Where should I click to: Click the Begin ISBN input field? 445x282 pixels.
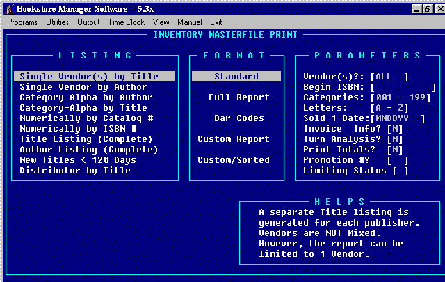coord(403,87)
